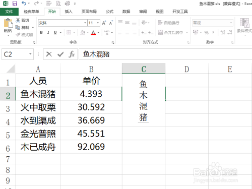Open font dialog launcher in 字体 group

tap(113, 43)
